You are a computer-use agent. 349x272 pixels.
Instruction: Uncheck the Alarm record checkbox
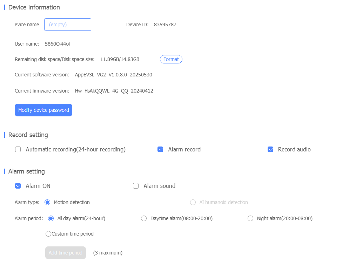point(160,149)
